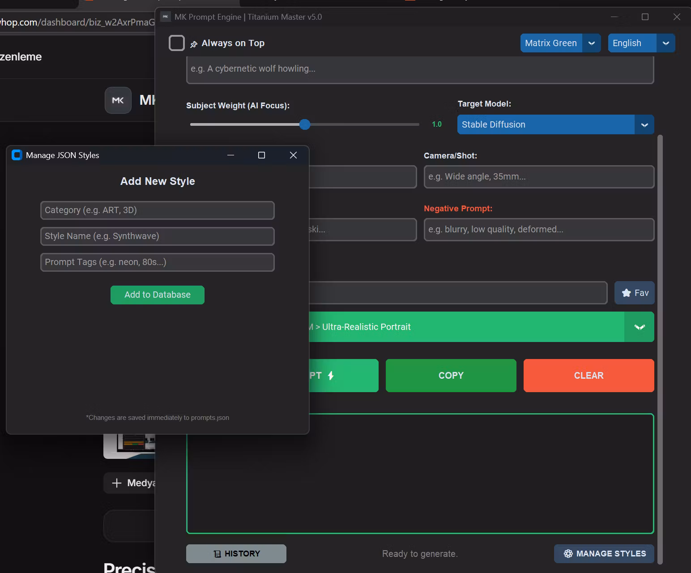
Task: Open the HISTORY panel
Action: click(236, 554)
